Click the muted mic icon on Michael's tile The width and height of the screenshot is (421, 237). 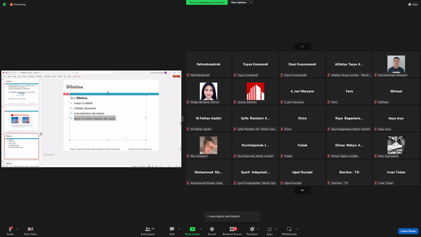(376, 102)
